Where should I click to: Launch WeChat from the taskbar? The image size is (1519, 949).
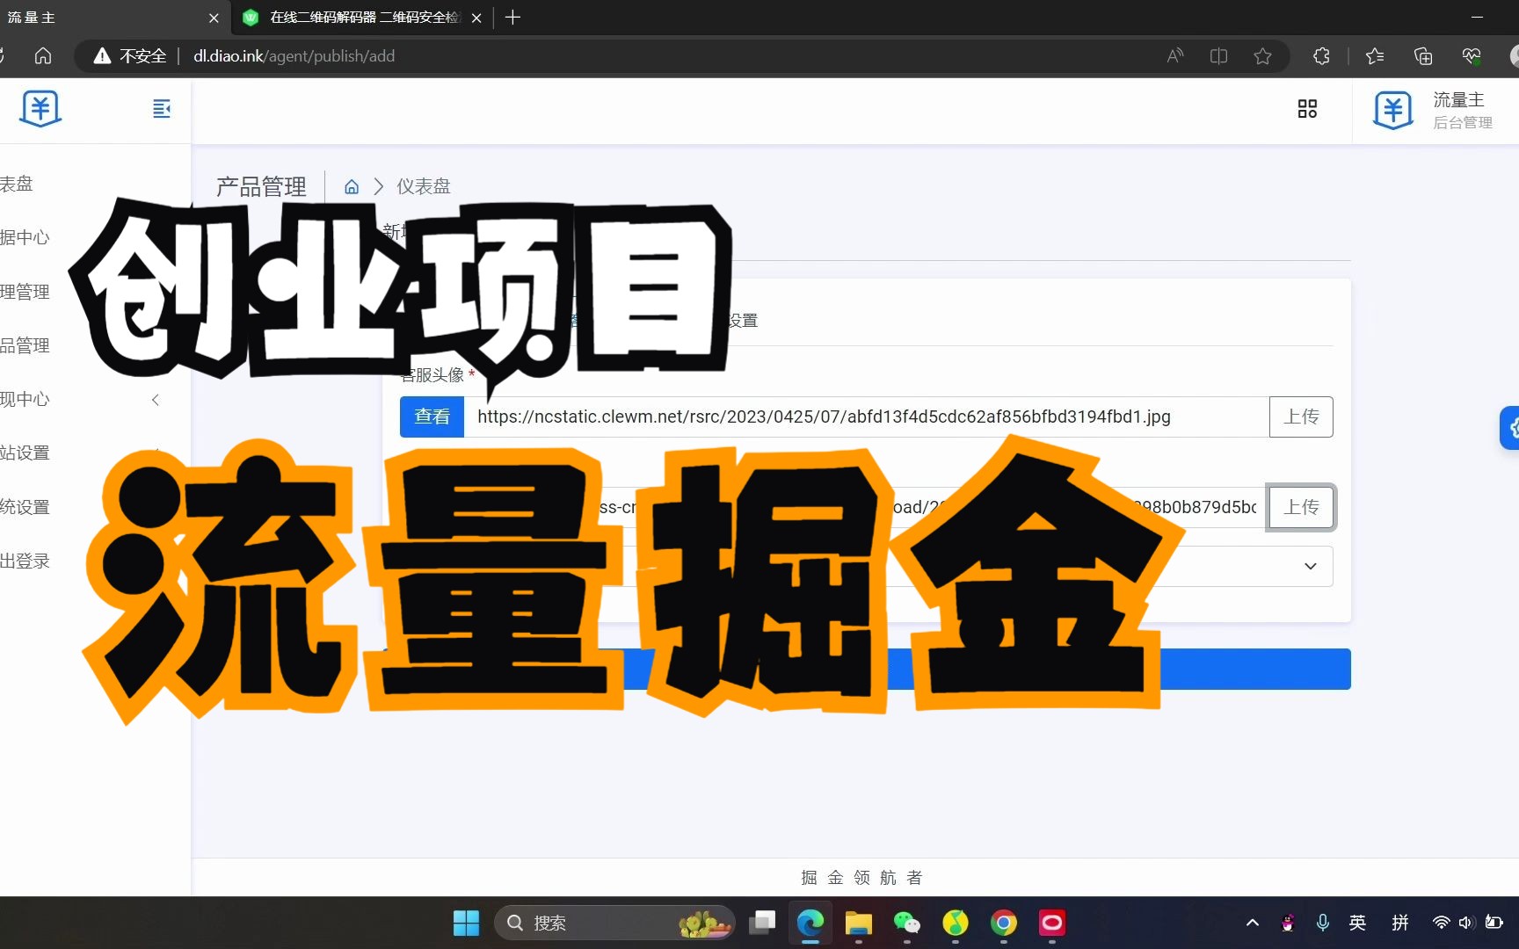(x=906, y=923)
